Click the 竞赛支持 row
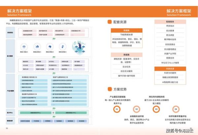 [170, 58]
